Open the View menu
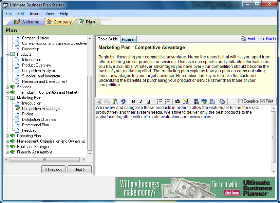This screenshot has width=280, height=203. 50,14
